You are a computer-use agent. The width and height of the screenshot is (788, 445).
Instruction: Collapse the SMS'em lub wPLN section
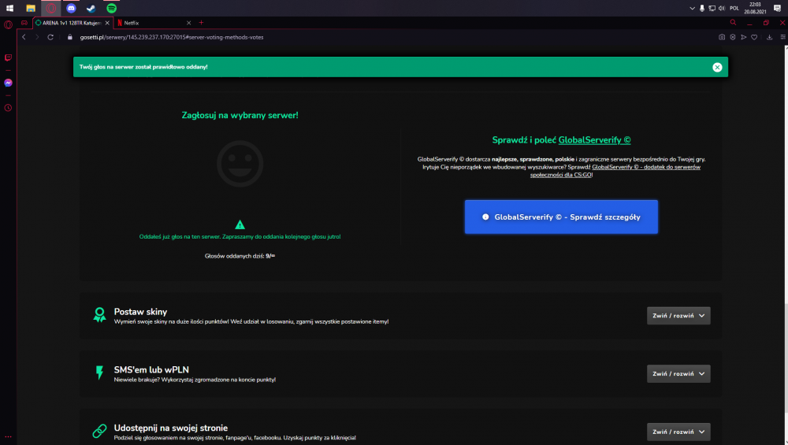coord(678,373)
